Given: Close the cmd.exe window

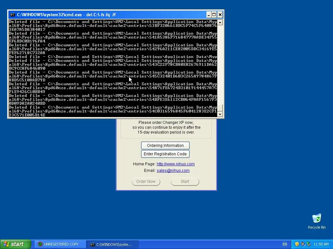Looking at the screenshot, I should coord(220,15).
